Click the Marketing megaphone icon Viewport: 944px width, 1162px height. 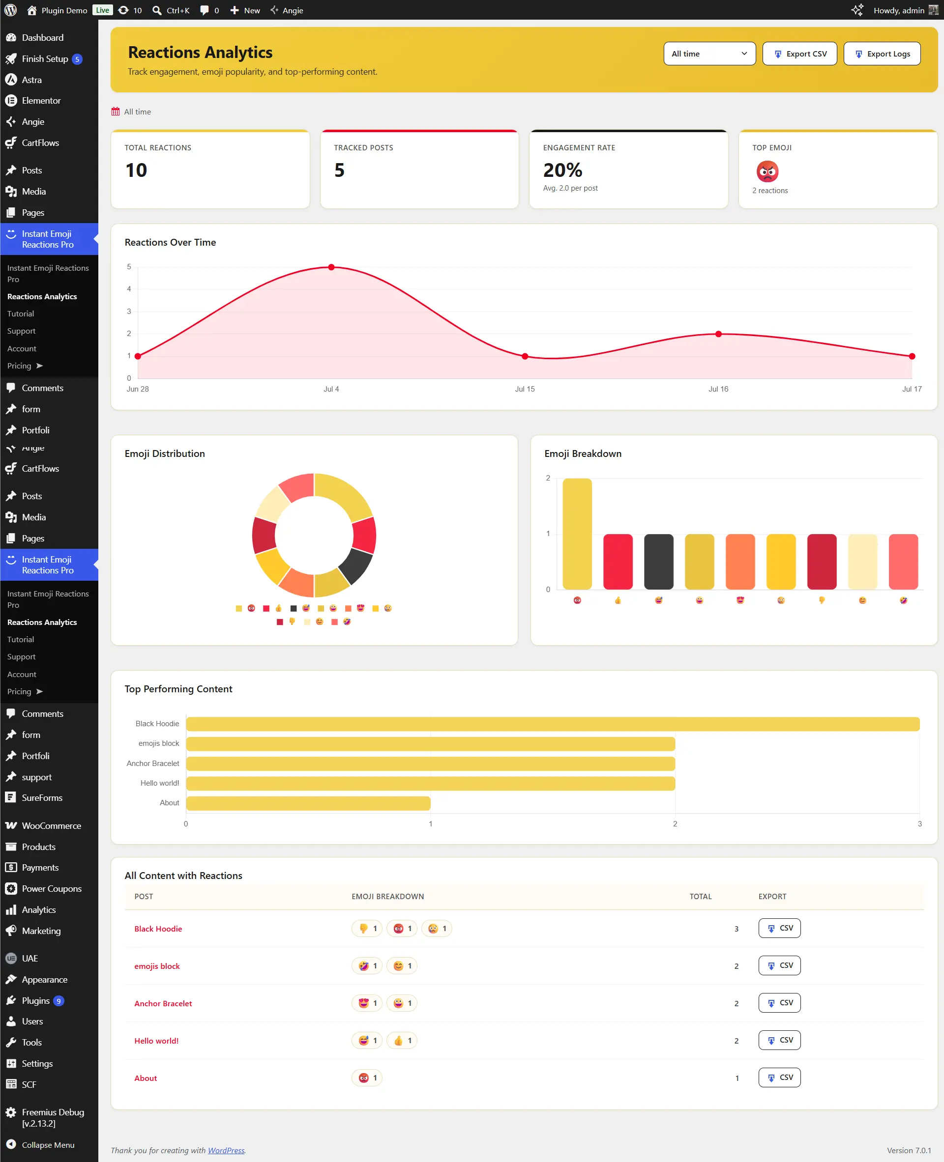[11, 931]
